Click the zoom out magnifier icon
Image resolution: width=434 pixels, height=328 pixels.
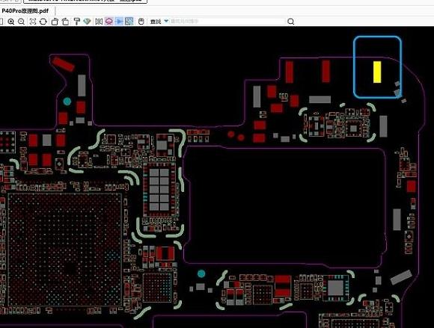tap(21, 22)
